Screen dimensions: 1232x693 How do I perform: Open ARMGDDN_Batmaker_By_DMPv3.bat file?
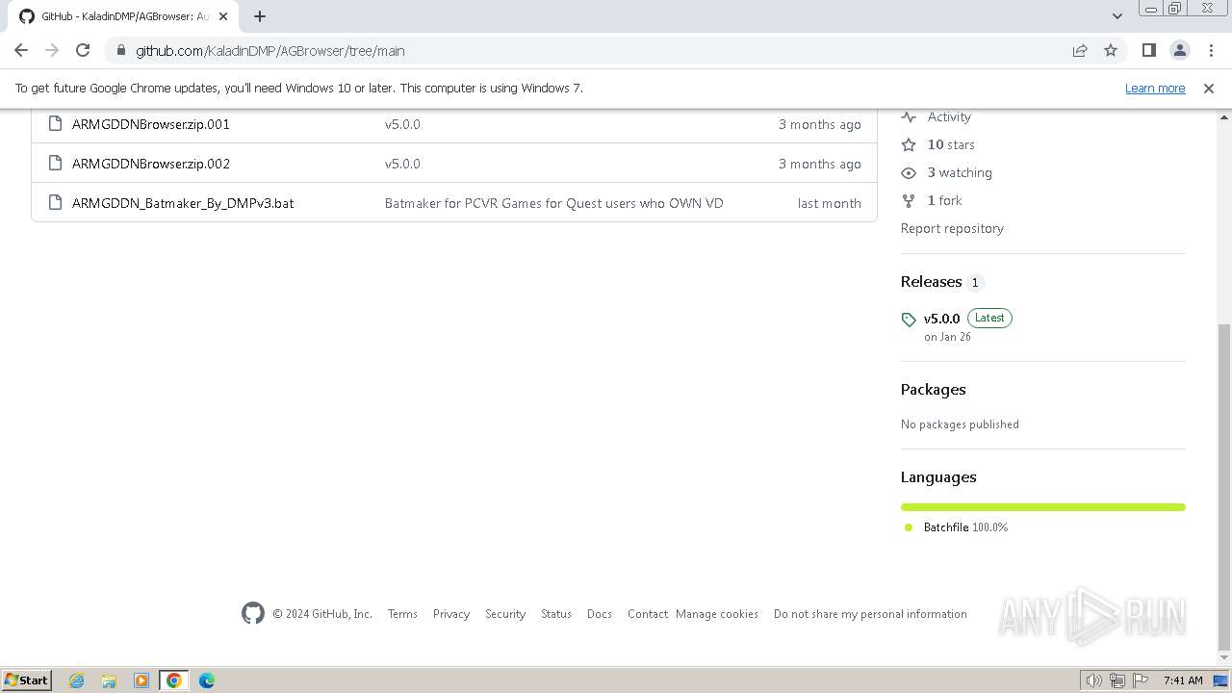pyautogui.click(x=183, y=203)
